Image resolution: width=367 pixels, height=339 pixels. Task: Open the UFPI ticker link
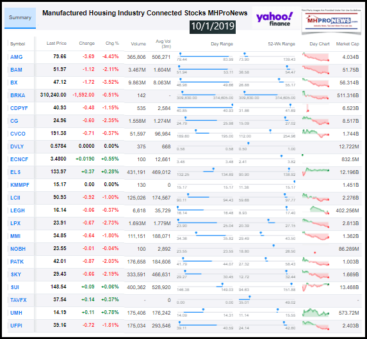pyautogui.click(x=16, y=326)
